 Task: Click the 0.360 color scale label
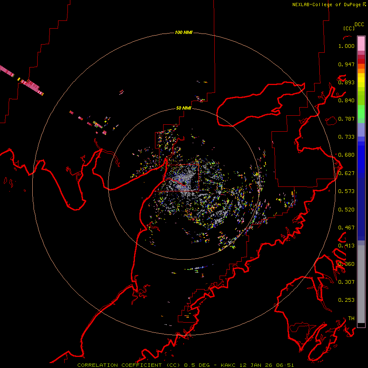coord(346,264)
